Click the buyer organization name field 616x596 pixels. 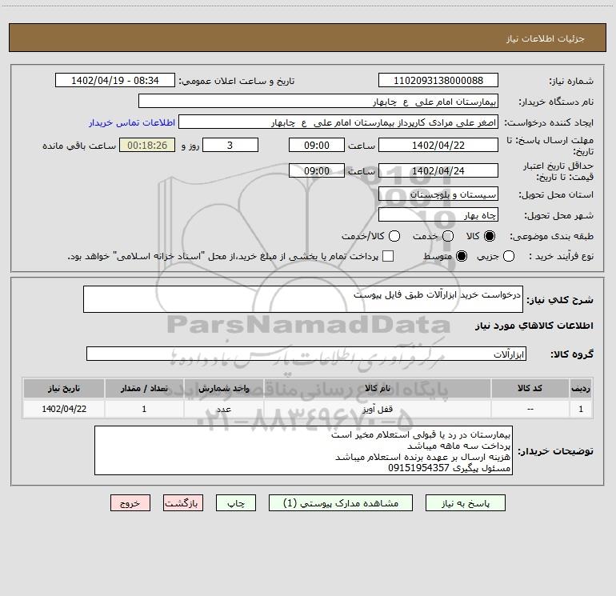coord(318,101)
